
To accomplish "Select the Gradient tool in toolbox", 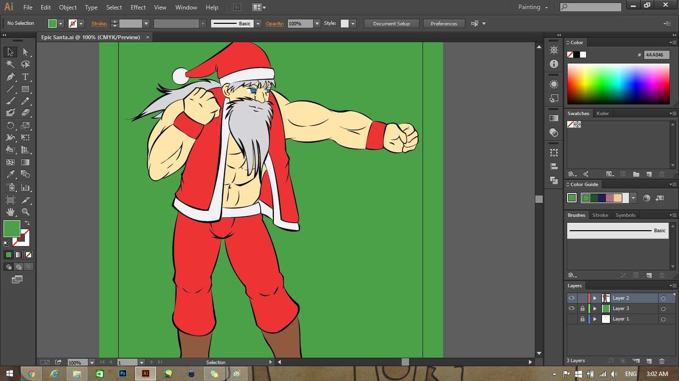I will coord(25,162).
